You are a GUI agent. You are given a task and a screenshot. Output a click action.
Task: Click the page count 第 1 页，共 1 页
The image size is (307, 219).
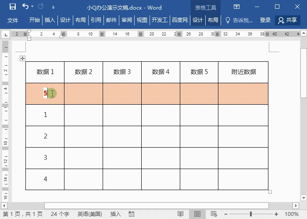click(x=23, y=214)
